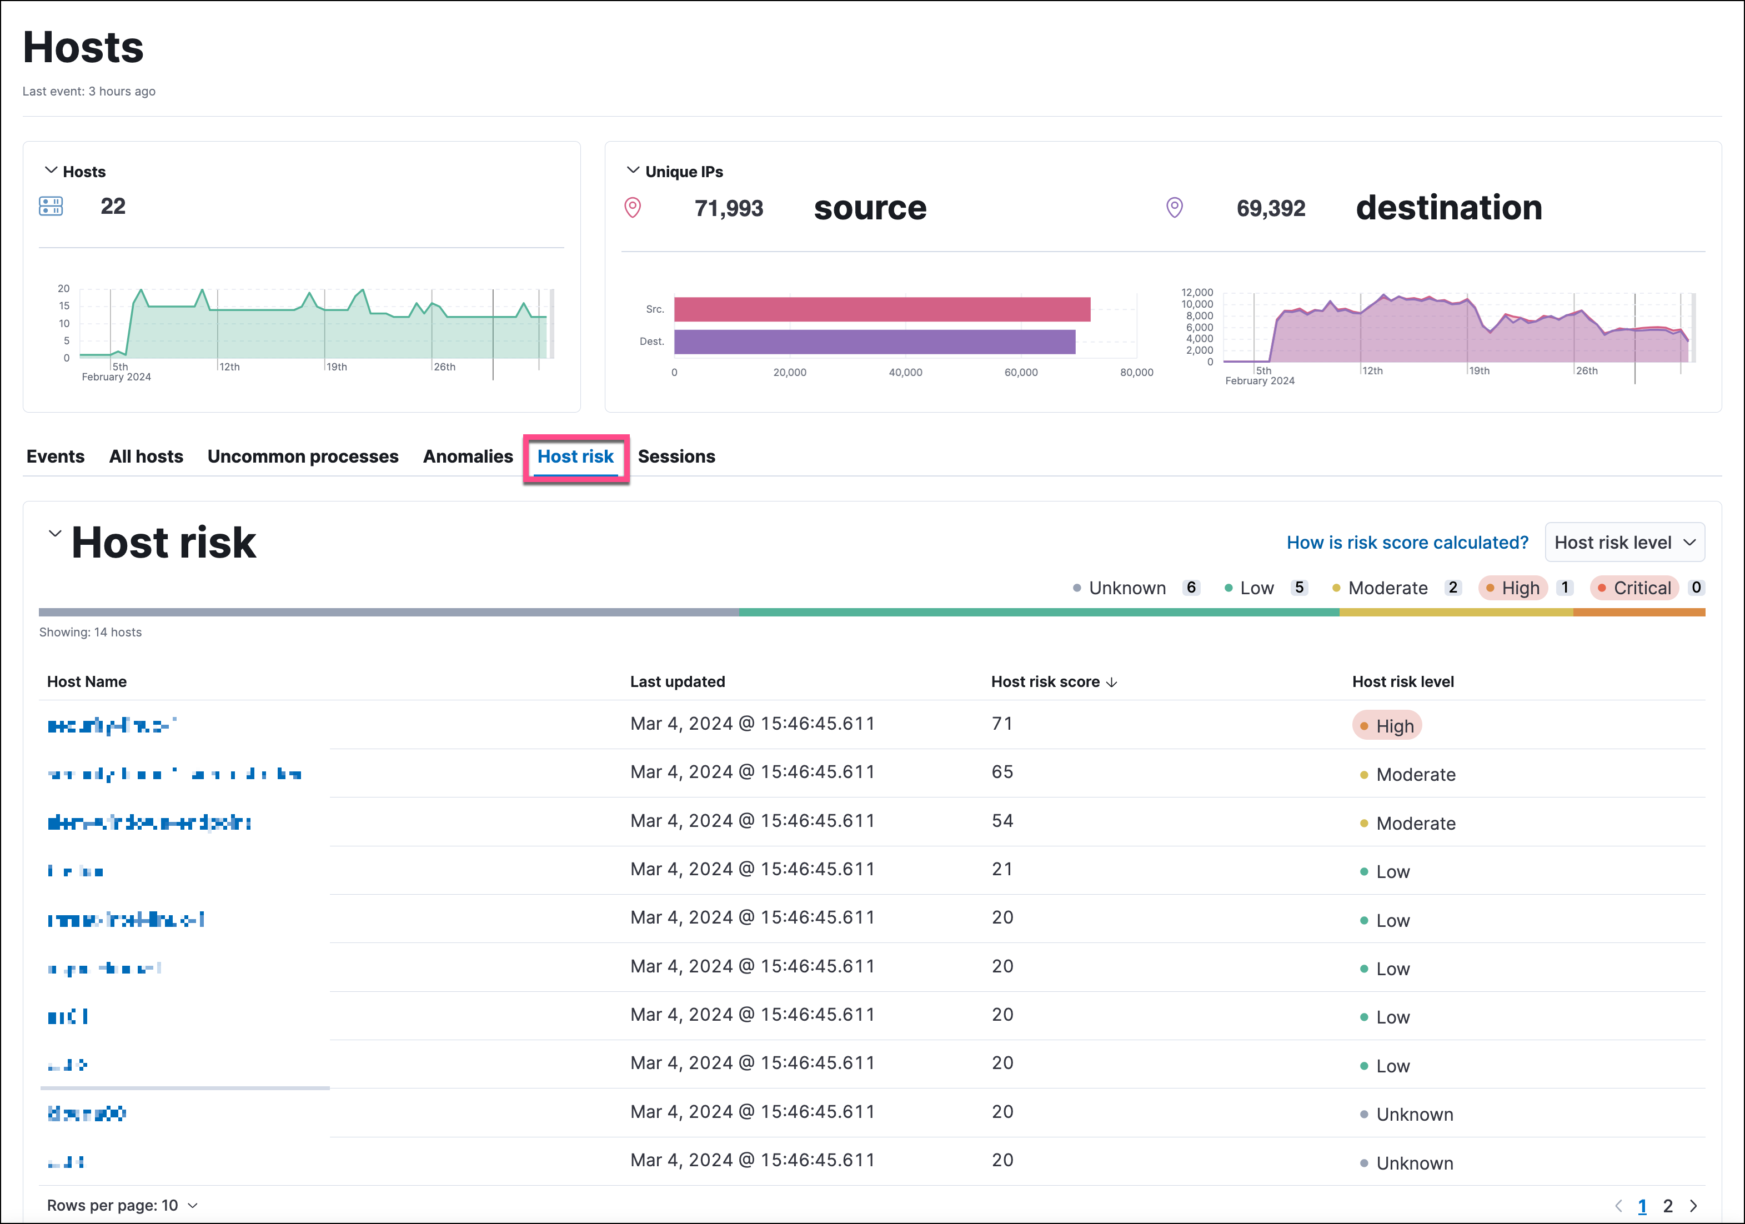Click the previous page arrow
Viewport: 1745px width, 1224px height.
pyautogui.click(x=1619, y=1206)
